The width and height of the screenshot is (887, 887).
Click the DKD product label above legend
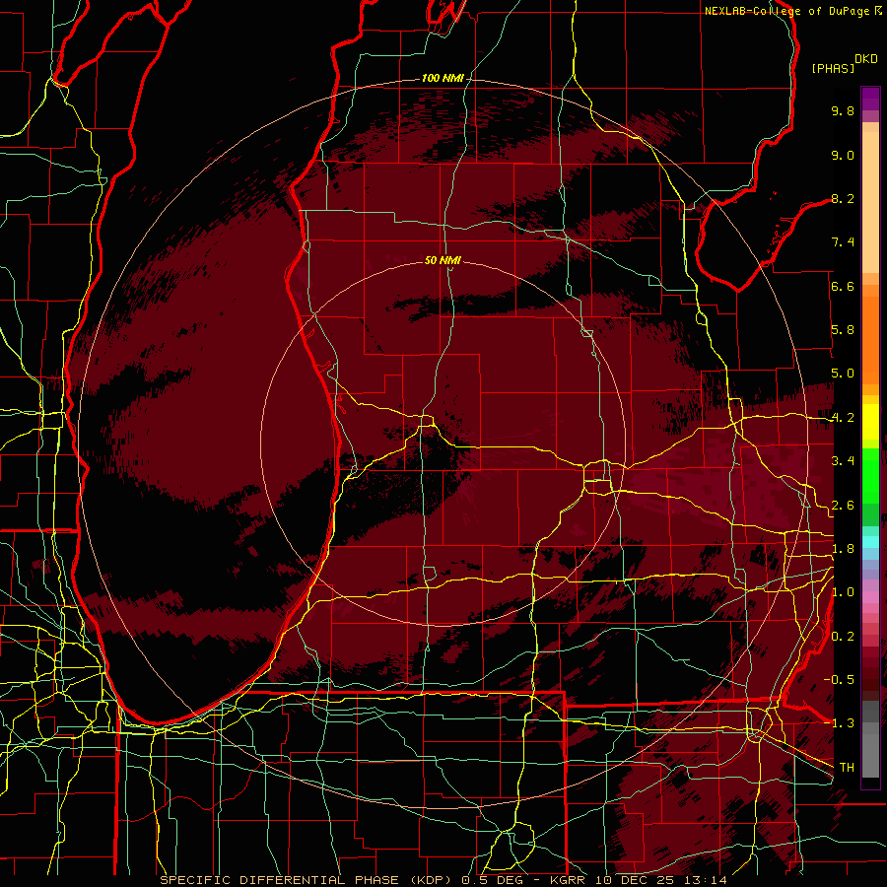[x=866, y=59]
